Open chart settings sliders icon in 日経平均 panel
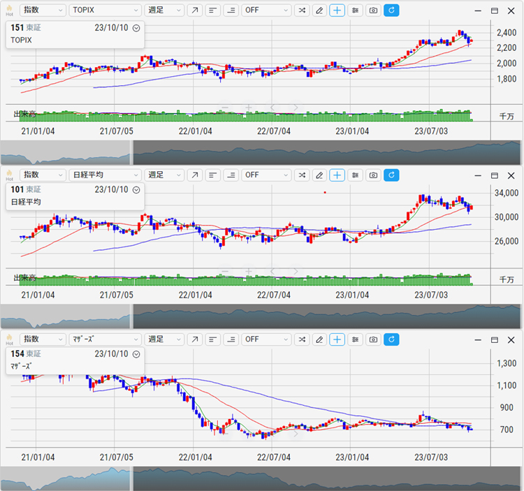This screenshot has width=524, height=491. [x=356, y=175]
